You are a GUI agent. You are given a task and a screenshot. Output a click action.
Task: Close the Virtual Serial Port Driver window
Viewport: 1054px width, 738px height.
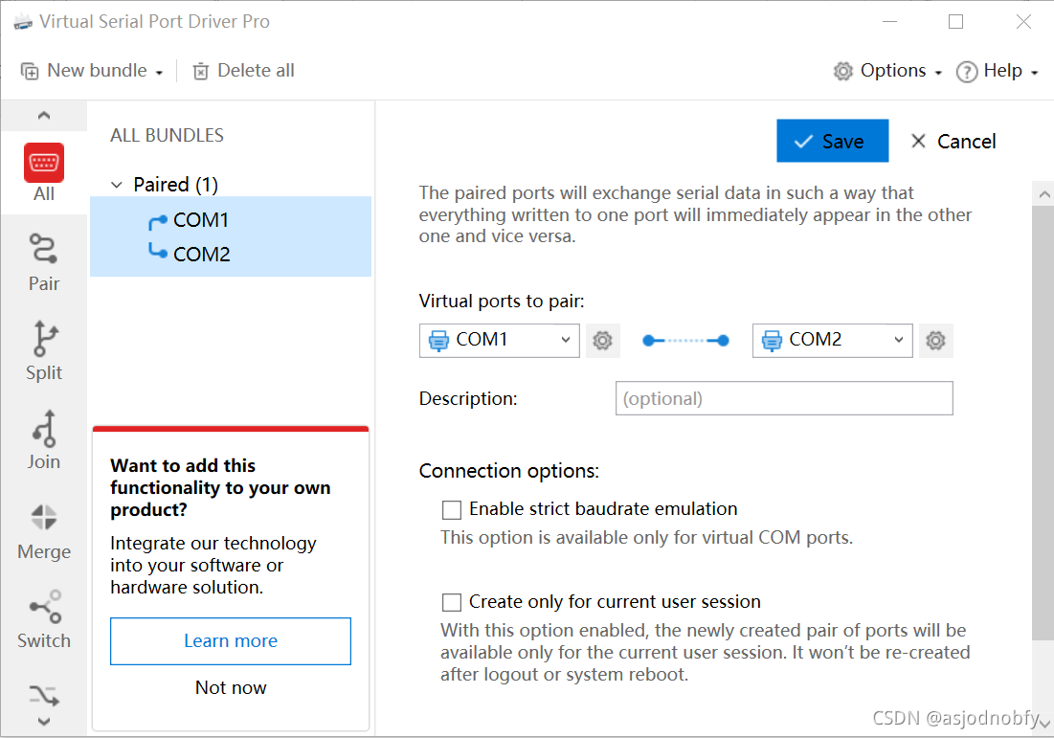(x=1023, y=22)
